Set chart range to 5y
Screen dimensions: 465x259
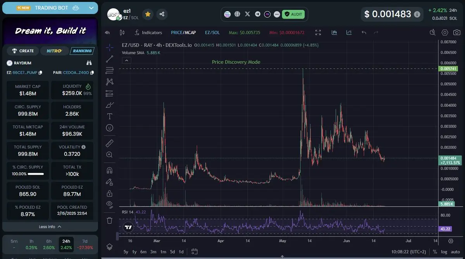126,252
